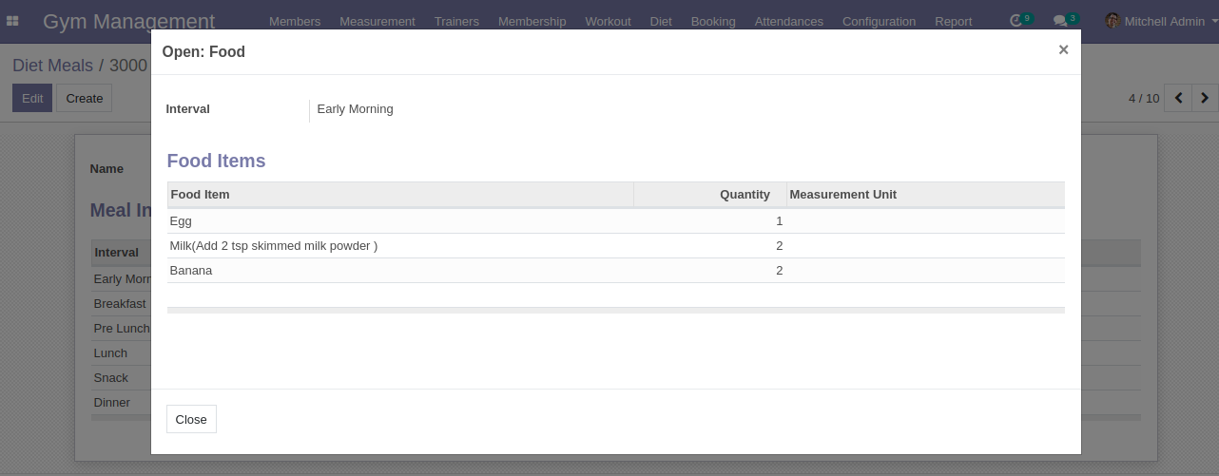Open the chat messages icon
This screenshot has height=476, width=1219.
point(1061,20)
